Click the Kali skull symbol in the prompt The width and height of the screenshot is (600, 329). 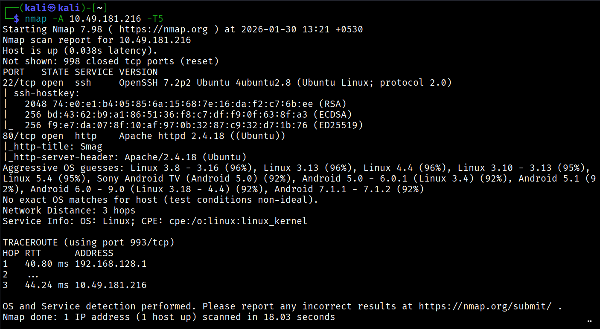point(51,8)
